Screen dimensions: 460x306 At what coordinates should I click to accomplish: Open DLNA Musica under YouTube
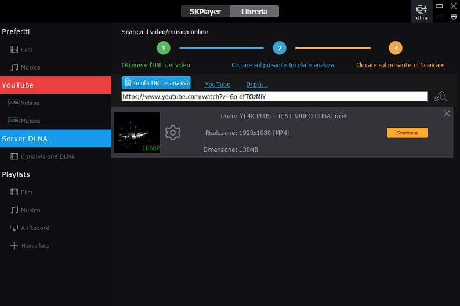[x=24, y=121]
